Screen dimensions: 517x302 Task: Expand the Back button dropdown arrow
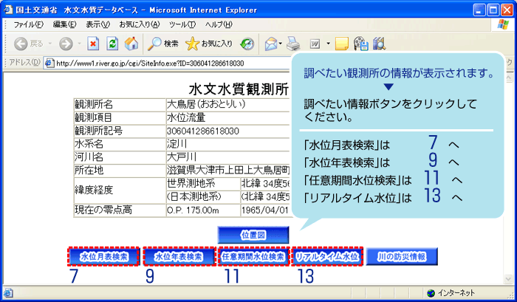point(51,44)
